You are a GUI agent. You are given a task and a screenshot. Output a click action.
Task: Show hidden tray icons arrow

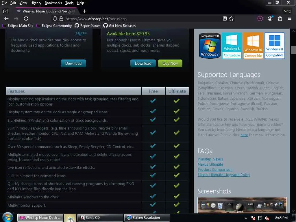coord(246,218)
